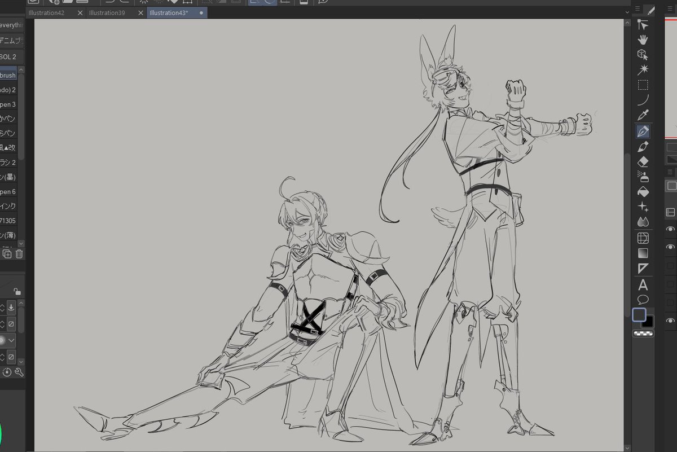Select the Eyedropper tool
This screenshot has height=452, width=677.
[643, 116]
